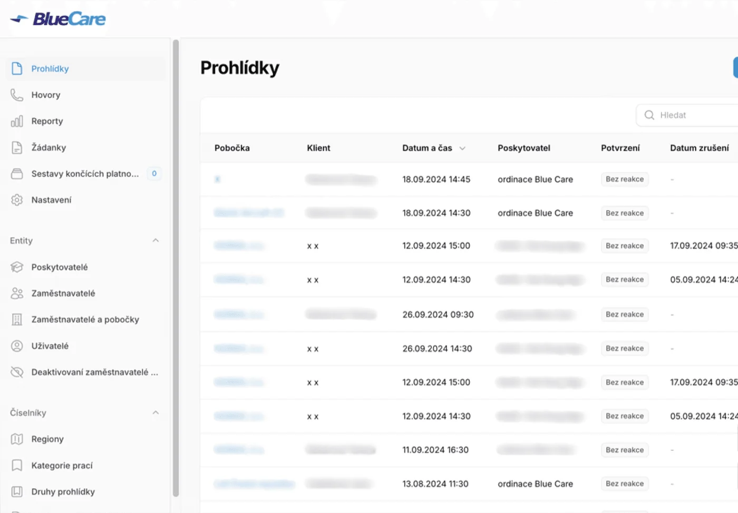Click the Číselníky section label
This screenshot has height=513, width=738.
[x=28, y=413]
